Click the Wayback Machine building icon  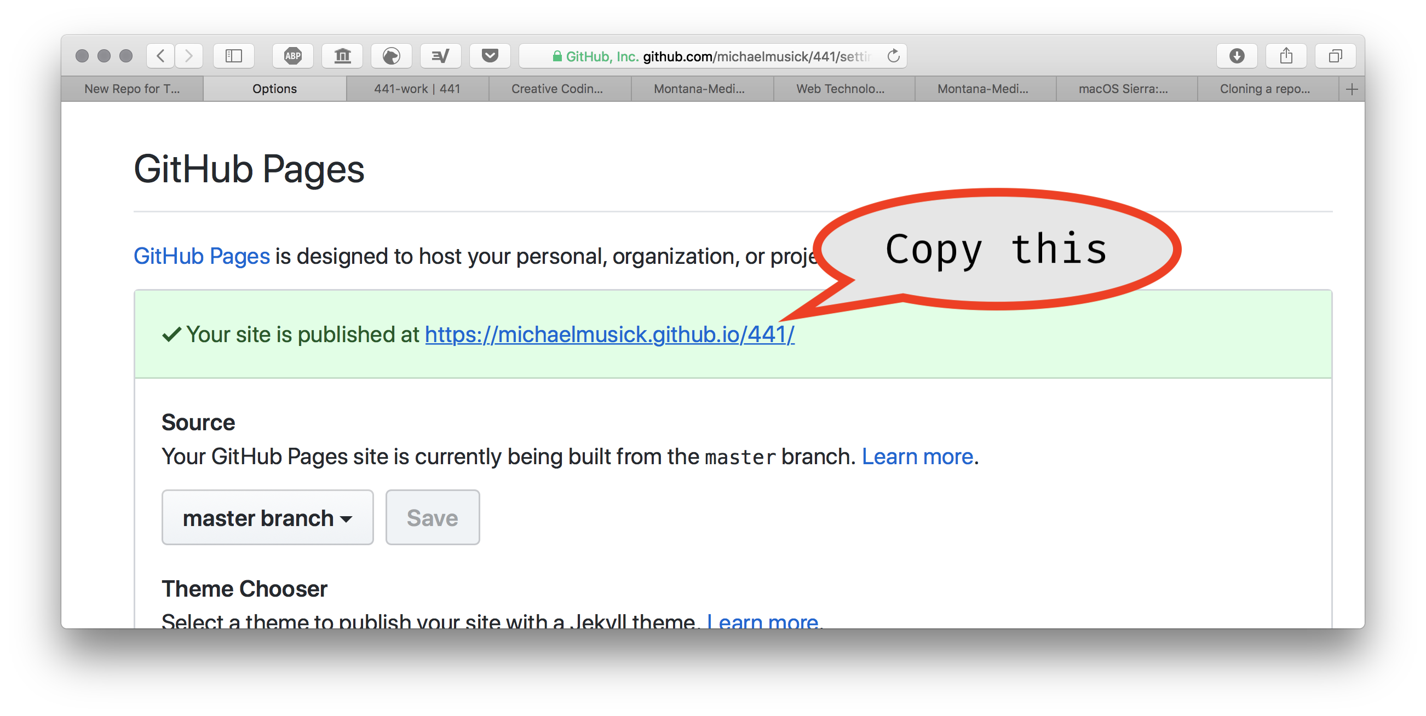tap(342, 56)
